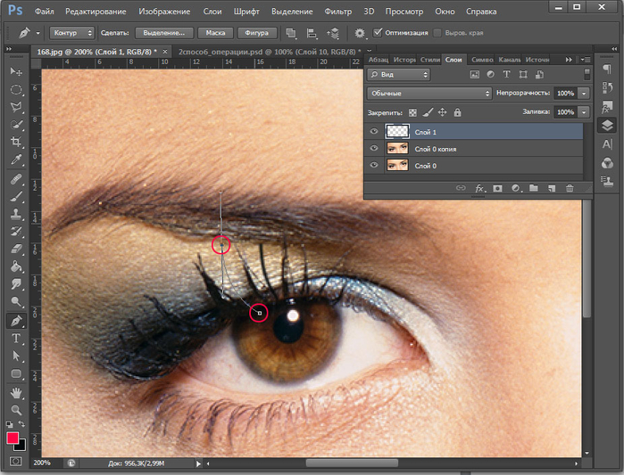This screenshot has width=624, height=475.
Task: Expand the Обычные blend mode dropdown
Action: (x=429, y=93)
